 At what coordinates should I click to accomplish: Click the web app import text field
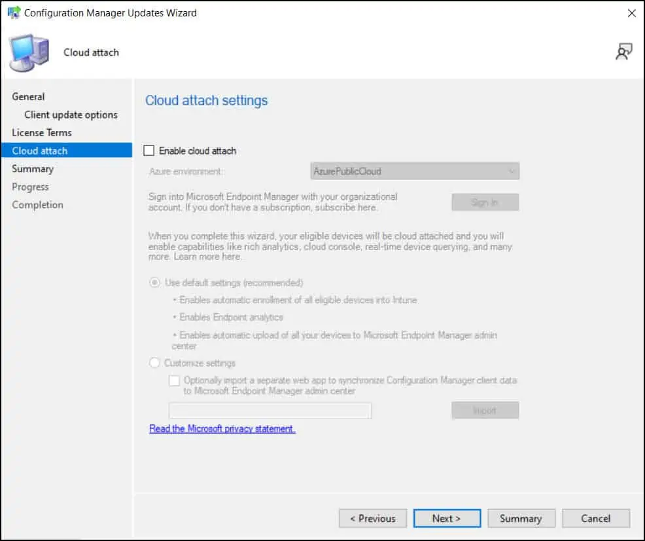click(270, 411)
